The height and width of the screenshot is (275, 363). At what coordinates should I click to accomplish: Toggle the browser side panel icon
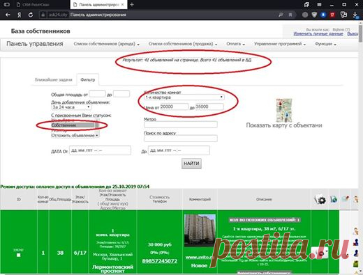point(7,4)
